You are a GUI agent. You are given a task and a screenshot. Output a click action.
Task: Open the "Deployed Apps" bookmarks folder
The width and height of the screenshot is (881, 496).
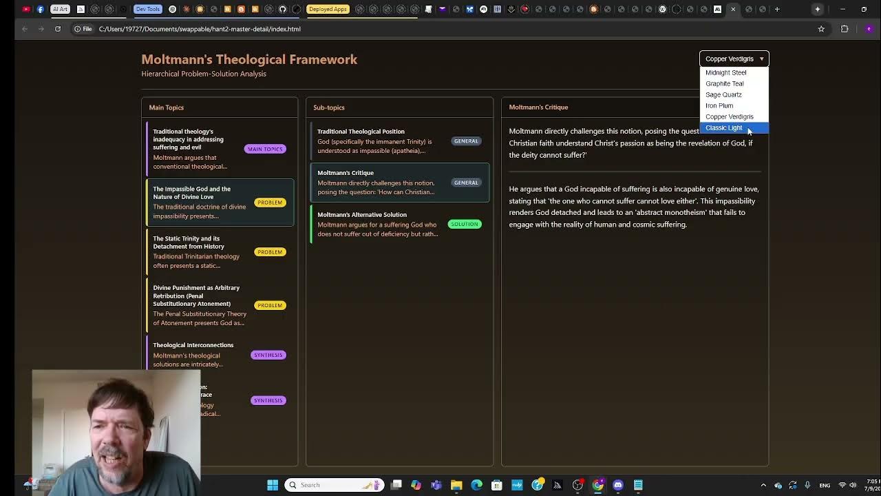[x=328, y=9]
